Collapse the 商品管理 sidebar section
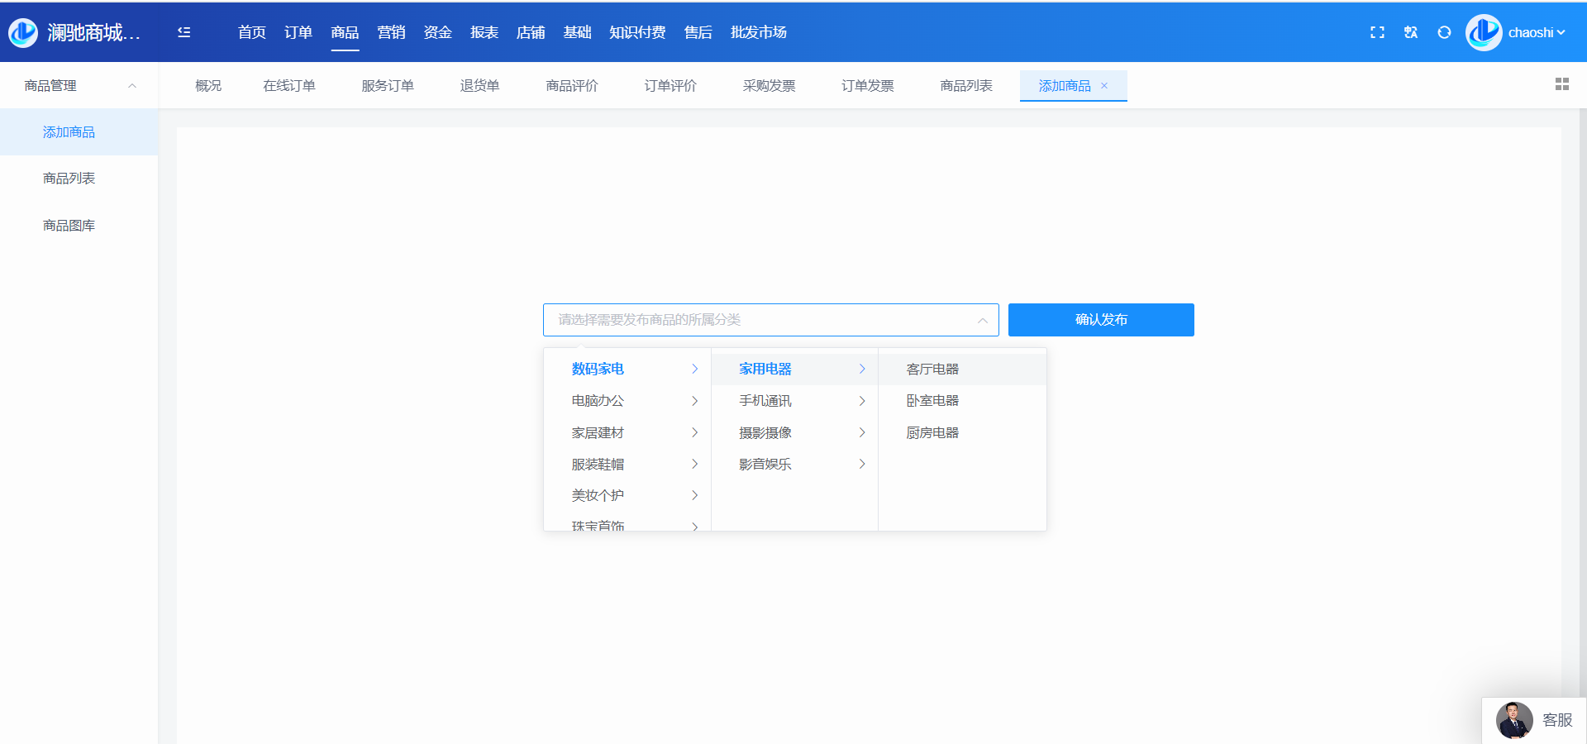Viewport: 1587px width, 744px height. click(x=131, y=86)
